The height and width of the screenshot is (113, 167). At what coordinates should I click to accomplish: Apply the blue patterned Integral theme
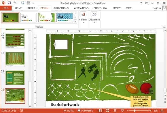[x=65, y=18]
